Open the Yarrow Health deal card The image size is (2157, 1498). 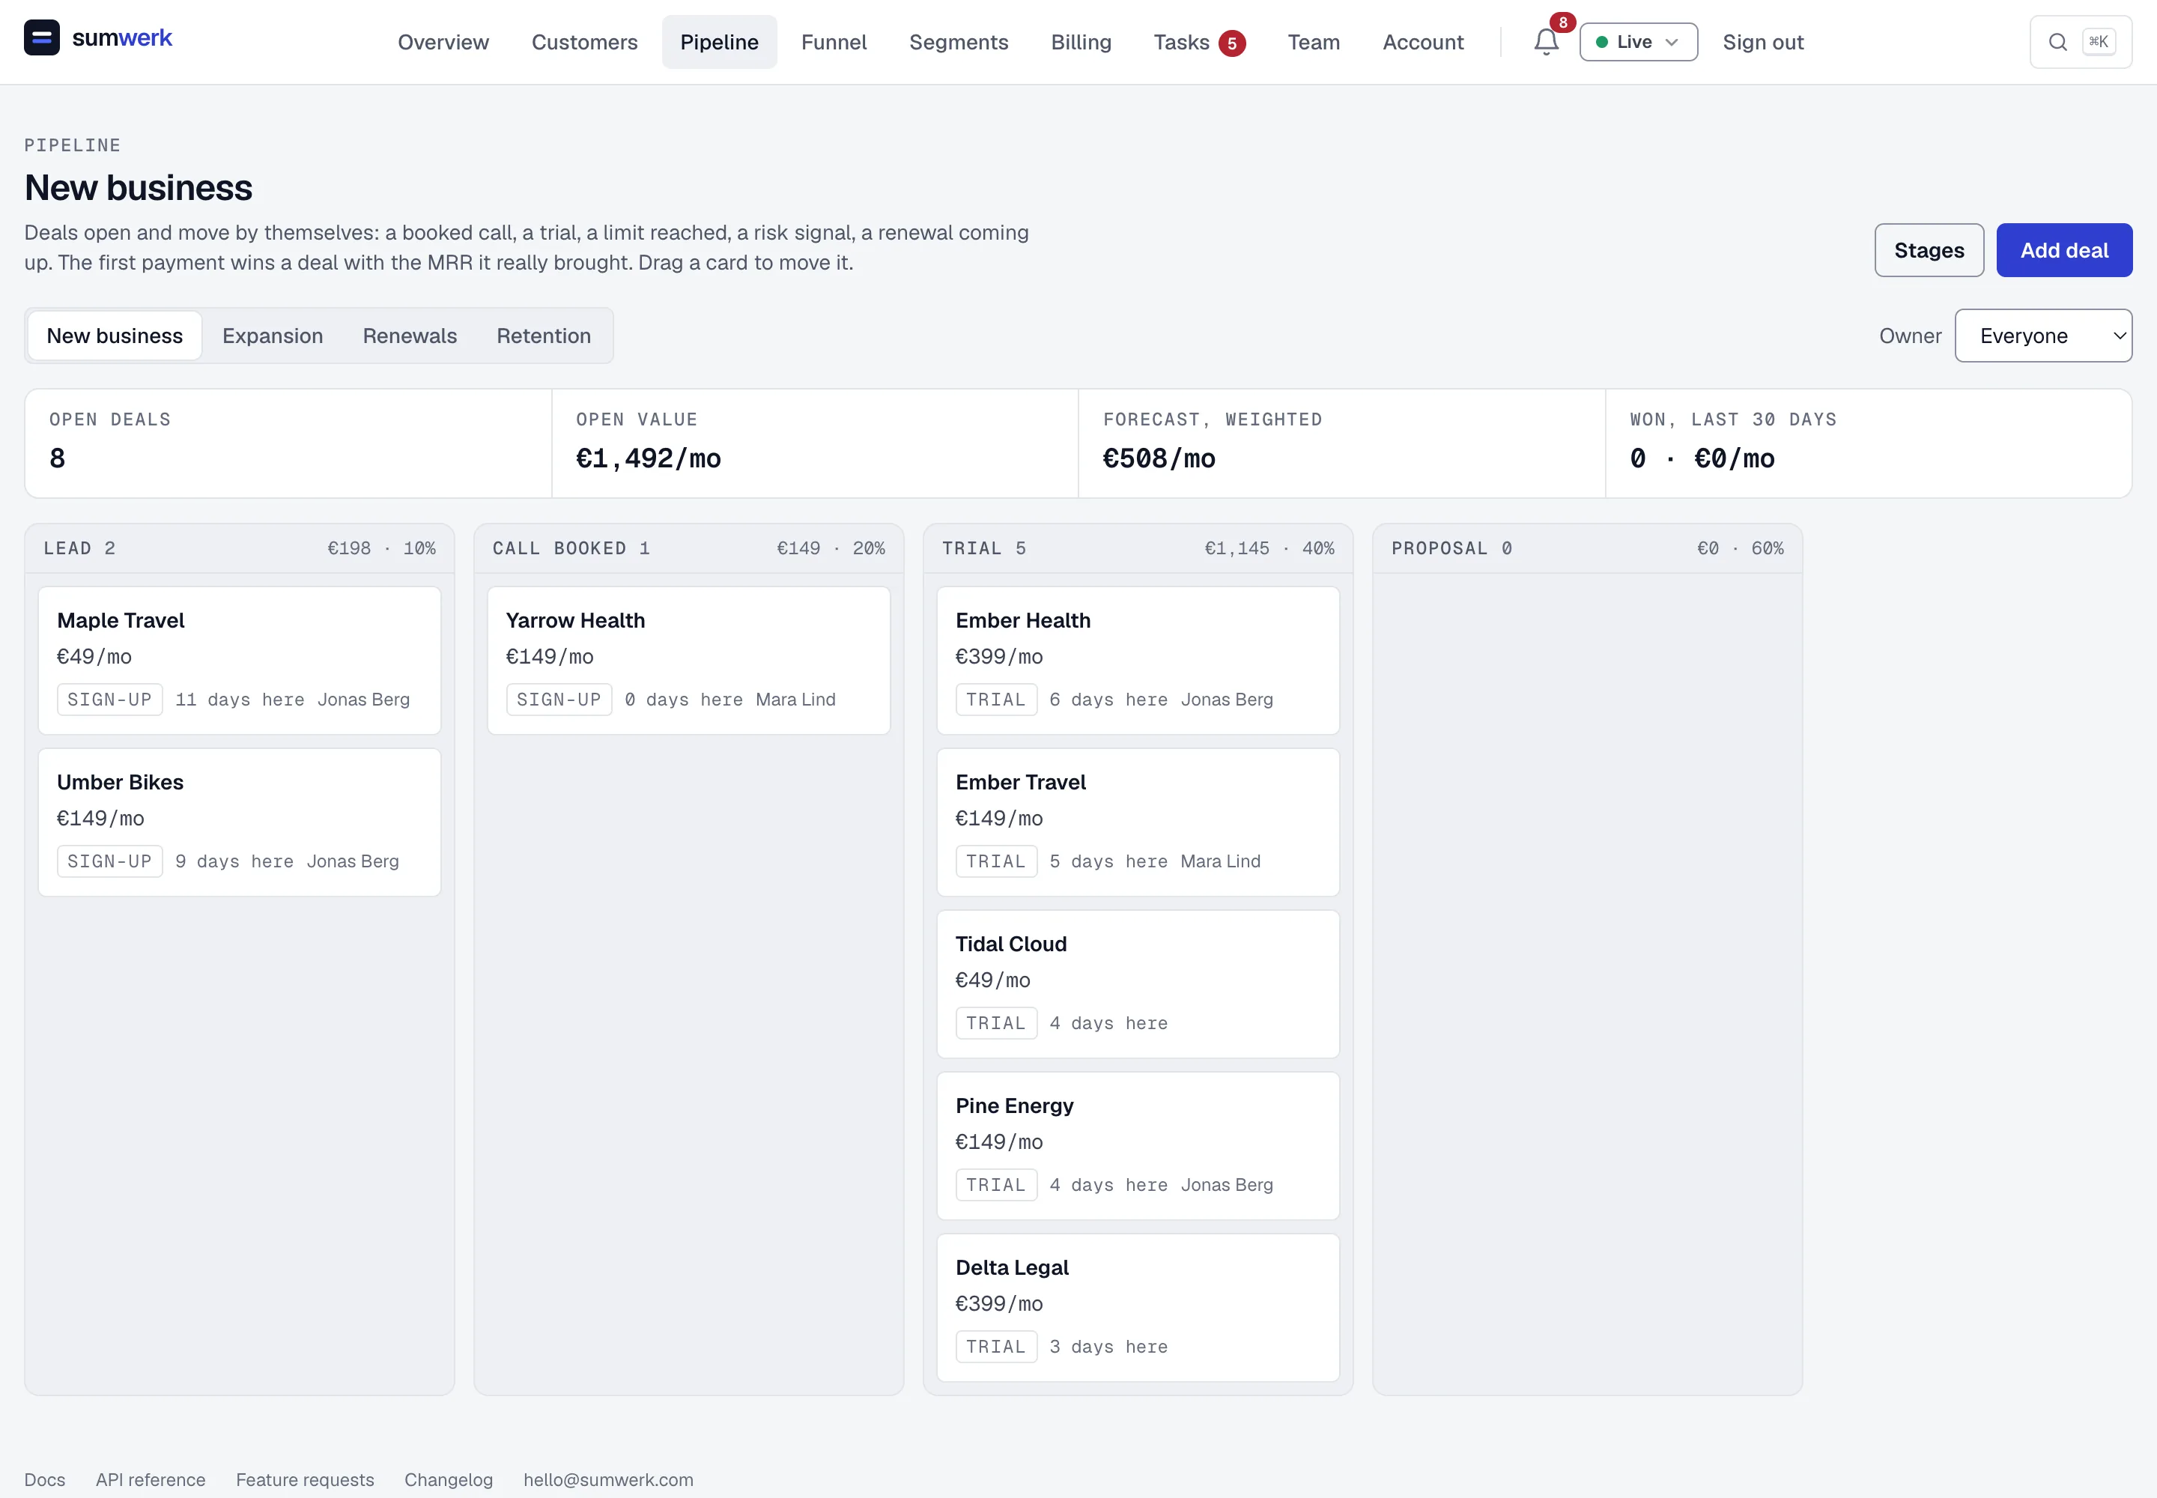point(688,660)
